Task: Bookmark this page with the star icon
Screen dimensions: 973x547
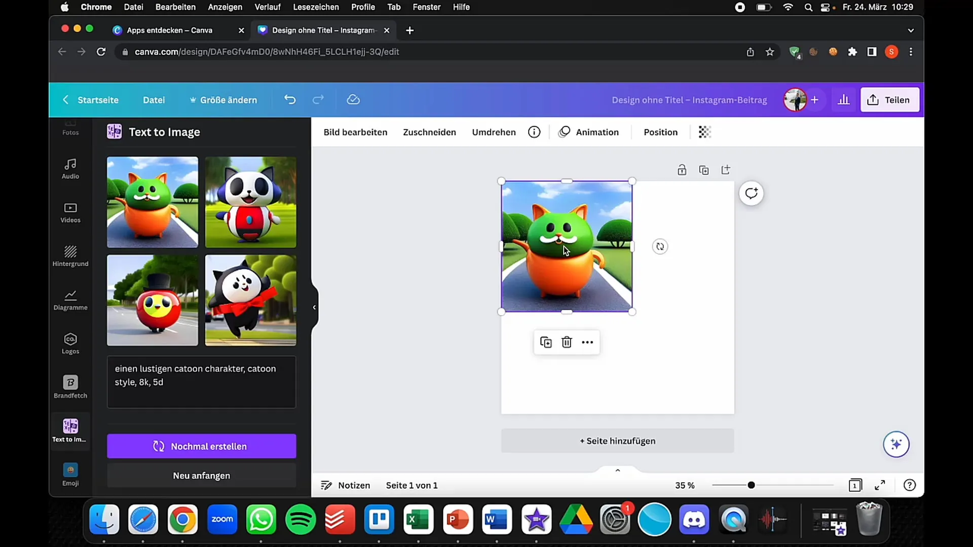Action: (x=770, y=52)
